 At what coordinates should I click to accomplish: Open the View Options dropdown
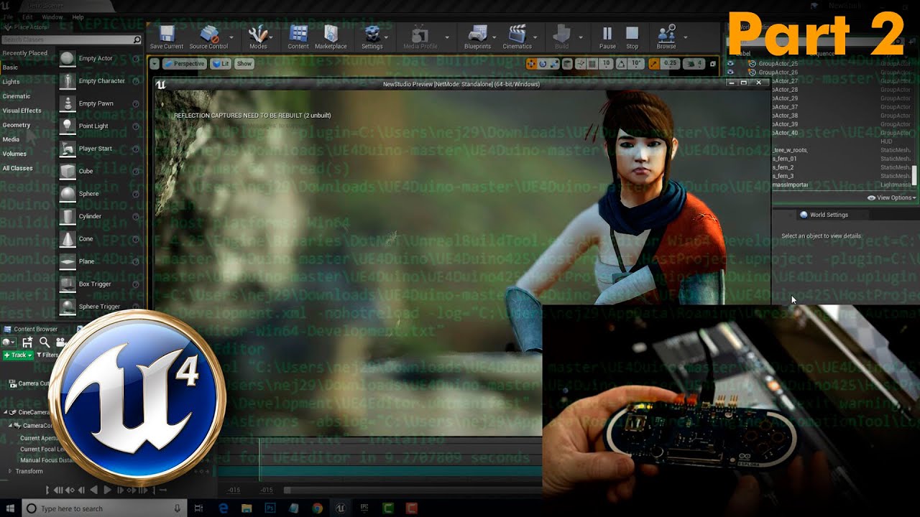891,197
